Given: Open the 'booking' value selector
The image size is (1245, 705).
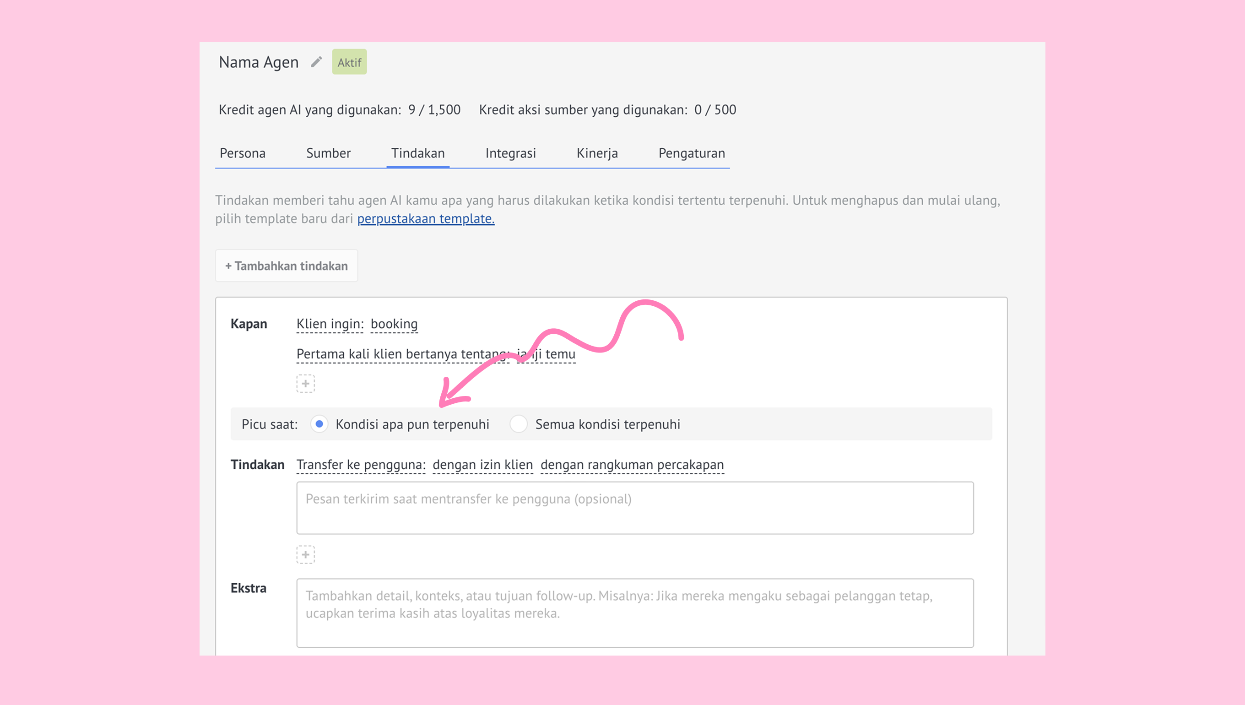Looking at the screenshot, I should 394,324.
